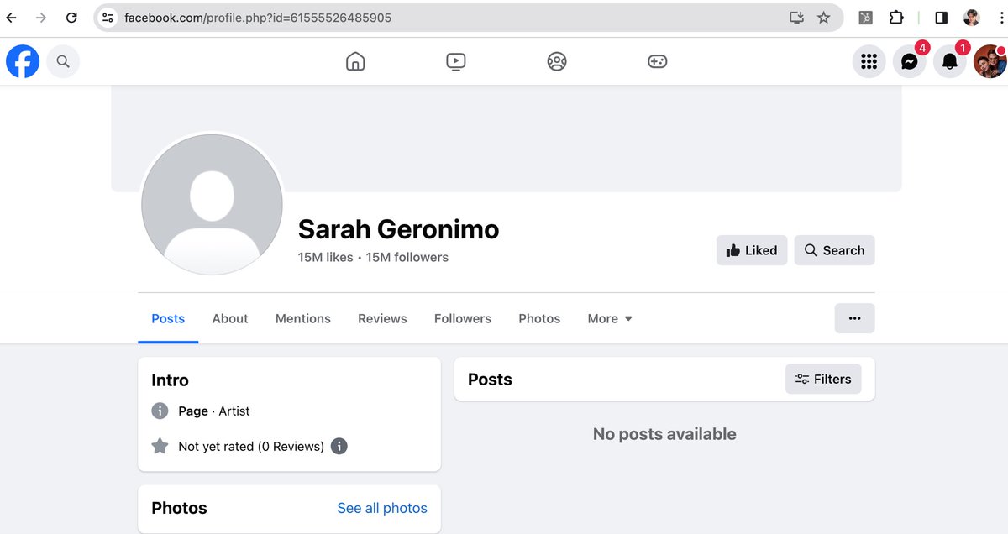Screen dimensions: 1008x534
Task: Click the Photos section heading
Action: point(179,508)
